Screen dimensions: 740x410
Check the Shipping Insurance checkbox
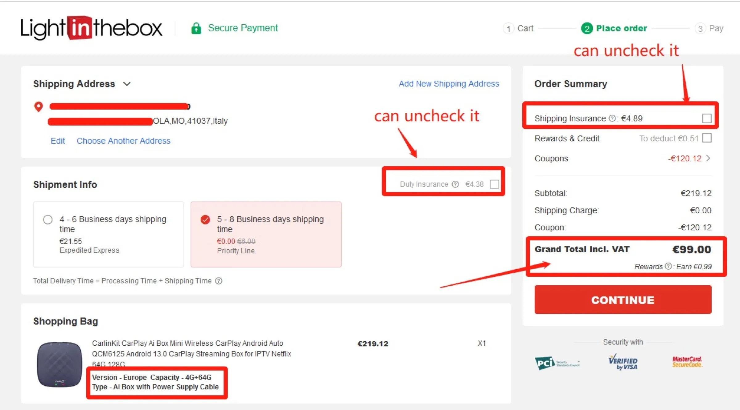click(707, 118)
